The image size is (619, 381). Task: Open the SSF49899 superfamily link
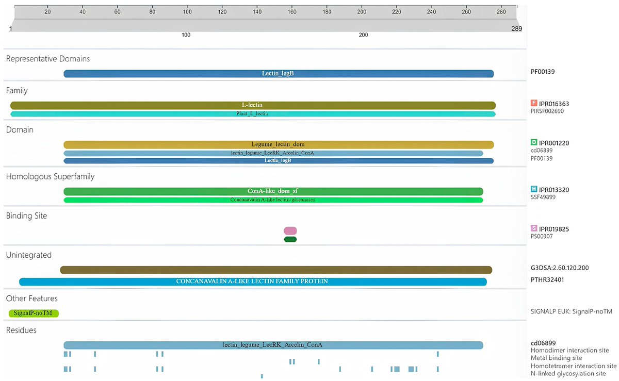(544, 197)
